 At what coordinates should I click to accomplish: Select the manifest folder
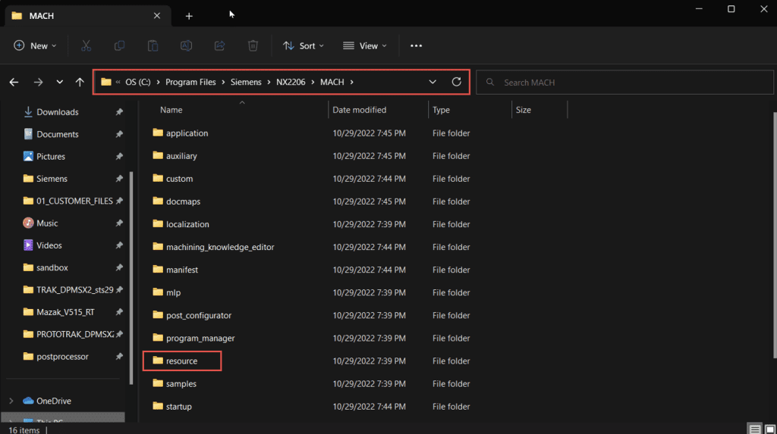click(175, 270)
